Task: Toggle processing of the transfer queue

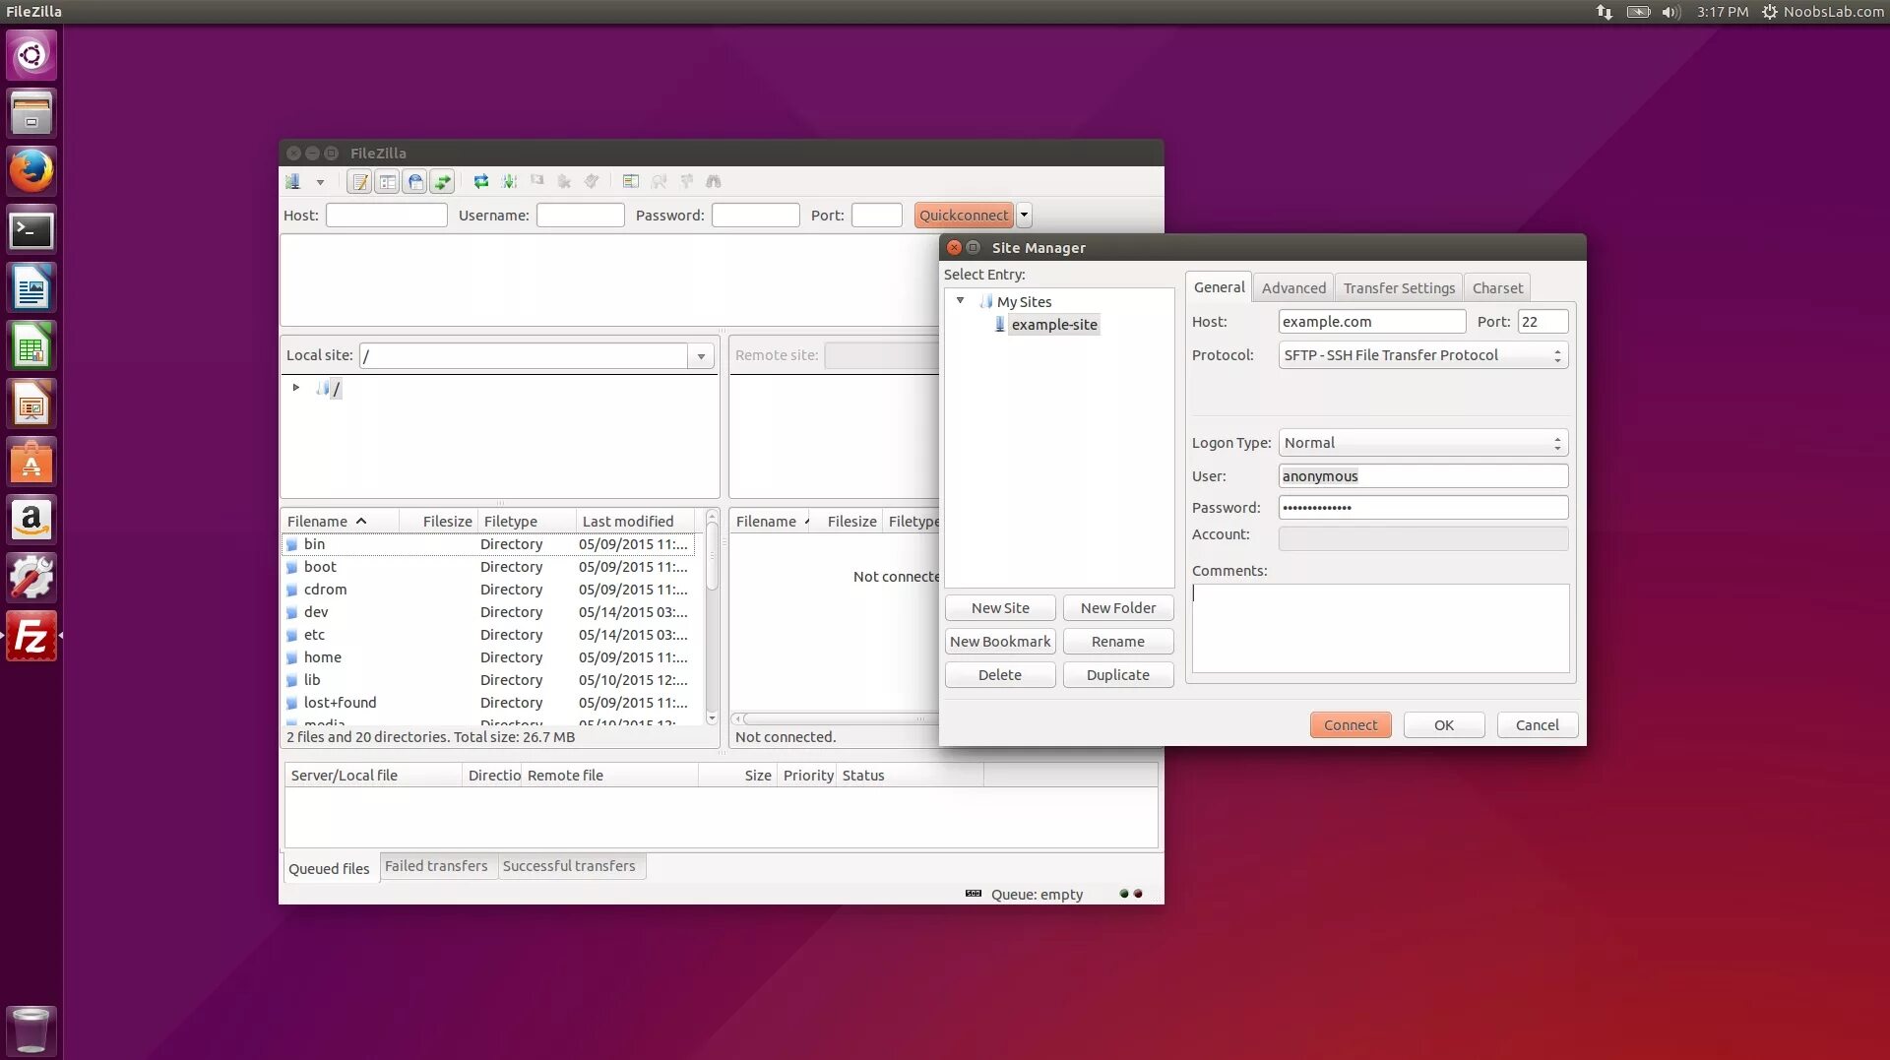Action: 509,181
